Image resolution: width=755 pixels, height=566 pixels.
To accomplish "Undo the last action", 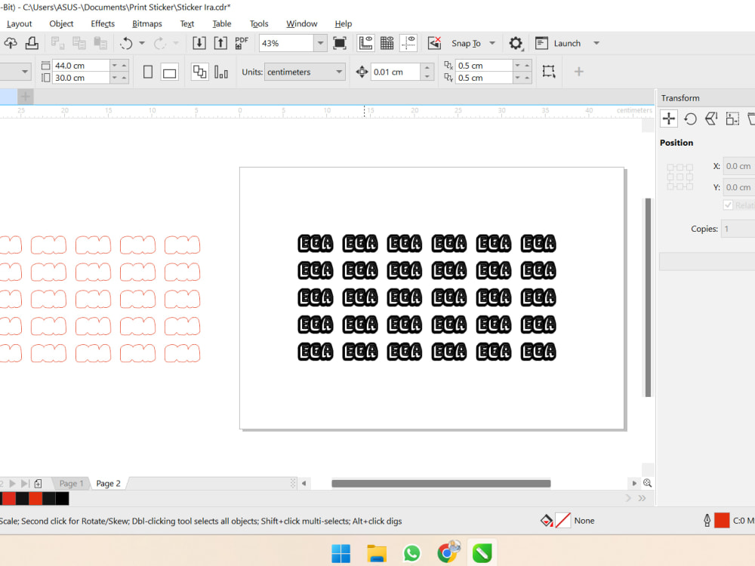I will (126, 43).
